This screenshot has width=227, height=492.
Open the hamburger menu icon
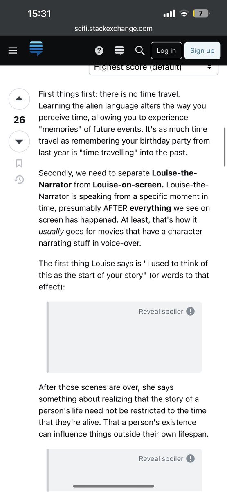13,50
